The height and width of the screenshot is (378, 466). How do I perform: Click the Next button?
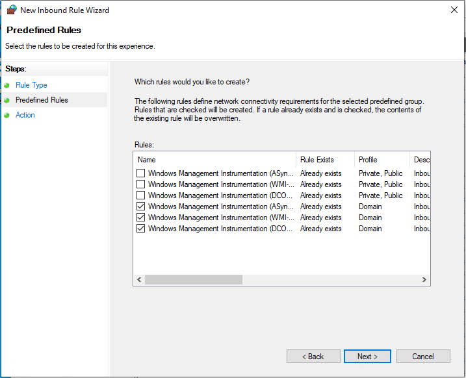click(367, 356)
